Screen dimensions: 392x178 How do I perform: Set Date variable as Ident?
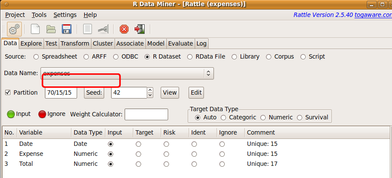pos(194,144)
